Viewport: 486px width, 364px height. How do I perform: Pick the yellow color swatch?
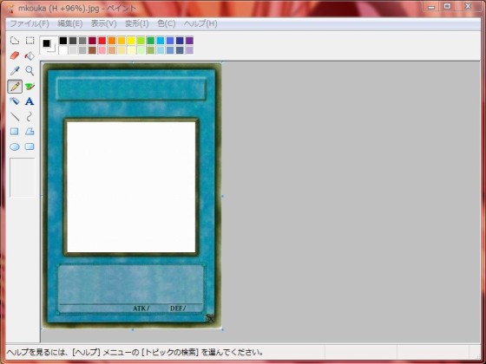coord(131,41)
